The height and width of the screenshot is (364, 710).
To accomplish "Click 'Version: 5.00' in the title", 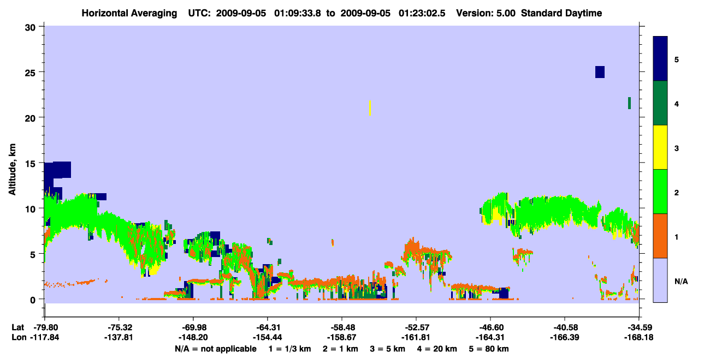I will (x=487, y=13).
